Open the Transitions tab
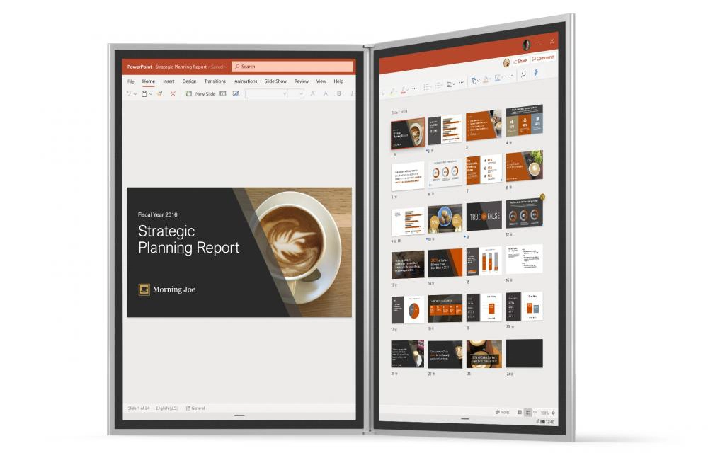The width and height of the screenshot is (708, 453). point(215,81)
